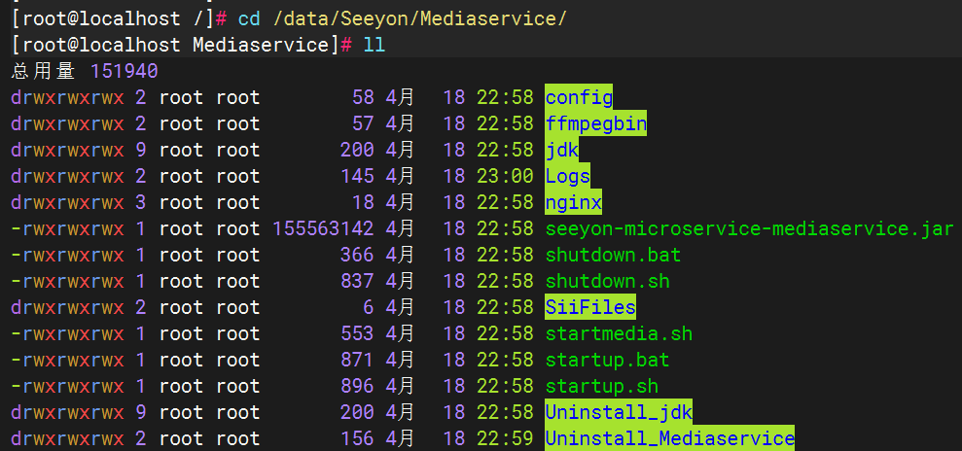Click the size 156 on Uninstall_Mediaservice row
The image size is (962, 451).
coord(357,438)
